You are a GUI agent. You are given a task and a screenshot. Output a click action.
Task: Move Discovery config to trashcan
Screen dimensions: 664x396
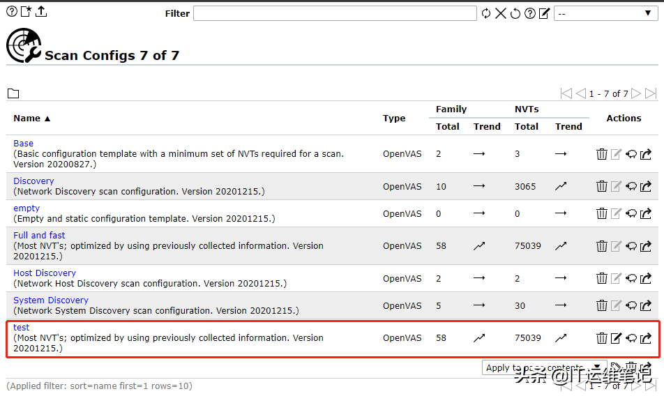(x=602, y=186)
